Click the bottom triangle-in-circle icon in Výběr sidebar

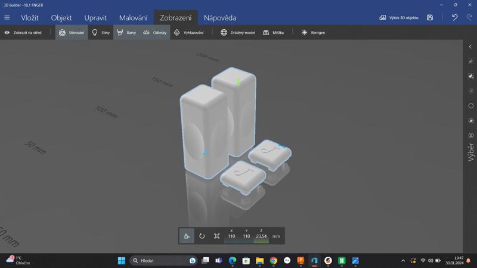pyautogui.click(x=471, y=136)
